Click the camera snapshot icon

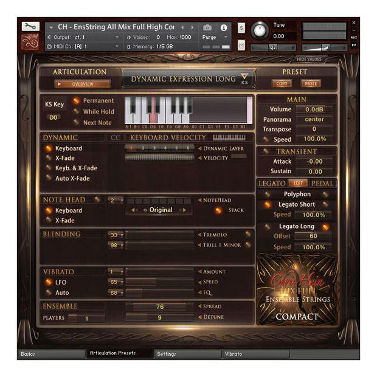coord(207,27)
